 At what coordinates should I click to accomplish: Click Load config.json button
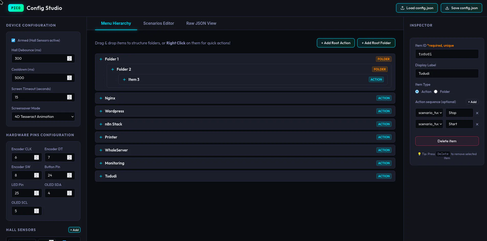coord(417,8)
